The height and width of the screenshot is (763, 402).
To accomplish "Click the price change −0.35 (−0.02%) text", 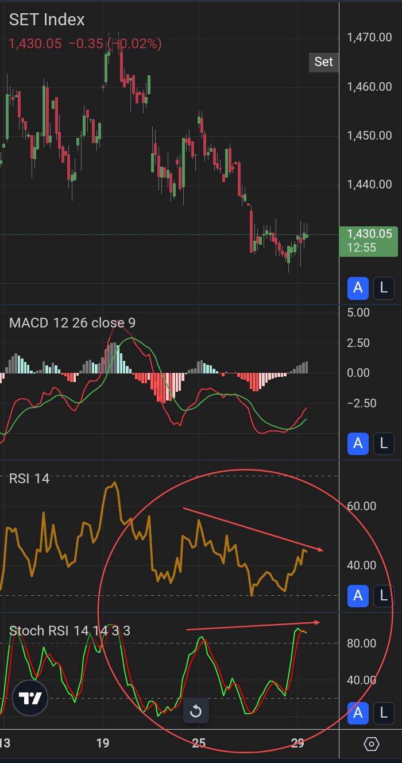I will coord(115,44).
